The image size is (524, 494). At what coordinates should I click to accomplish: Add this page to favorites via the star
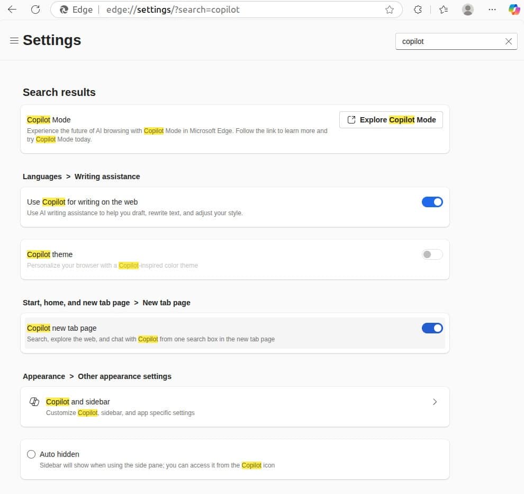click(390, 10)
